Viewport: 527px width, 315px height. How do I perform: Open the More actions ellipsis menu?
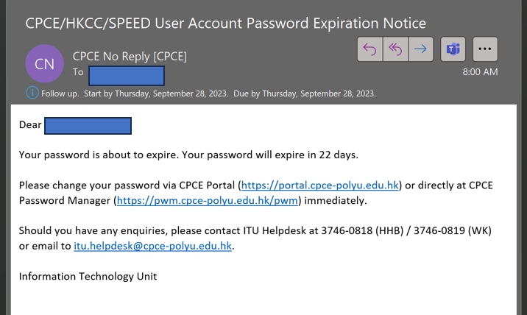coord(485,49)
